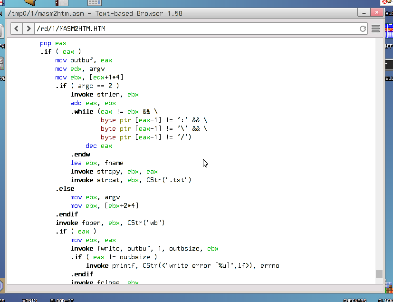Viewport: 393px width, 302px height.
Task: Click the bug icon at the top-right corner
Action: (x=387, y=3)
